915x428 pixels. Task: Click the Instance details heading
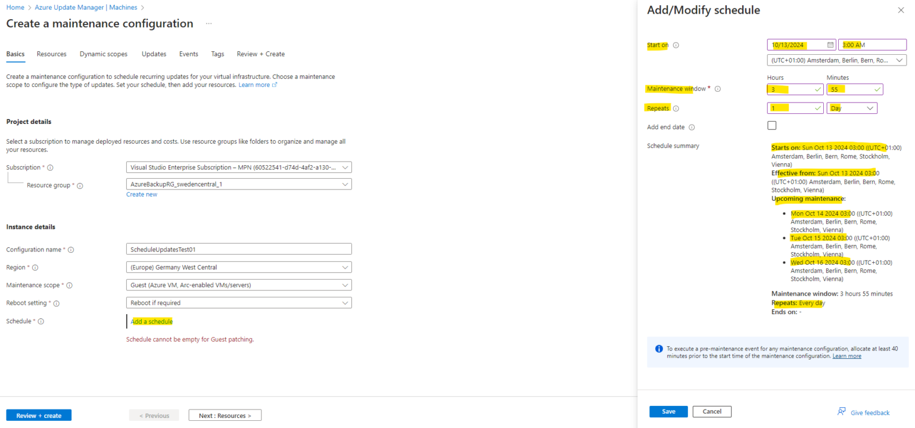[30, 227]
